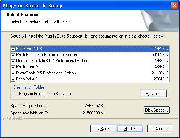Continue with the Next > button
Viewport: 180px width, 138px height.
coord(130,129)
